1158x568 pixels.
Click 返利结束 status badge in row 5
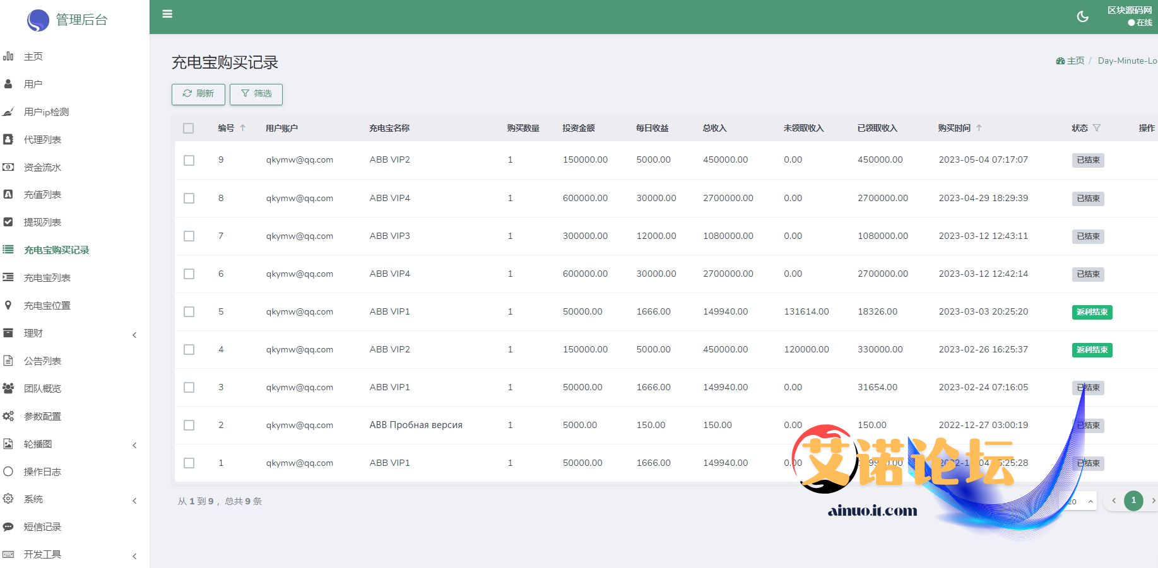click(1092, 312)
